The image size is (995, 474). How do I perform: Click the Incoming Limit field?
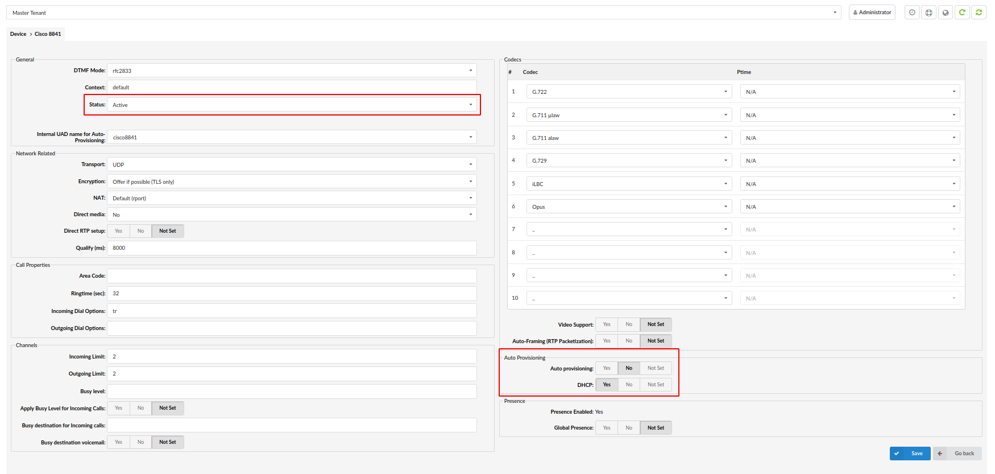[292, 357]
